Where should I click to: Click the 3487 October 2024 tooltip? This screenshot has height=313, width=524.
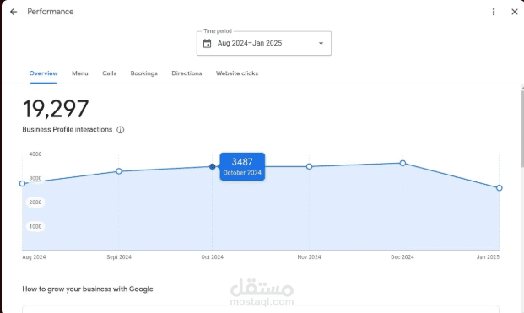[242, 167]
